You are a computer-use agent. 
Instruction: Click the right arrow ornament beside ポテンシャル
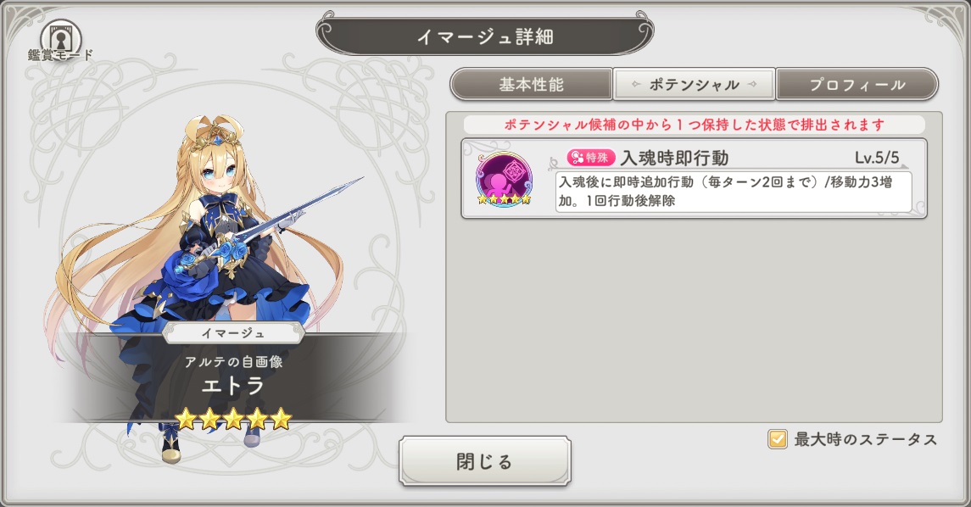tap(751, 84)
